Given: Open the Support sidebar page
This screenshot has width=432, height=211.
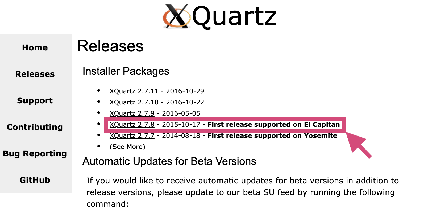Looking at the screenshot, I should [35, 101].
